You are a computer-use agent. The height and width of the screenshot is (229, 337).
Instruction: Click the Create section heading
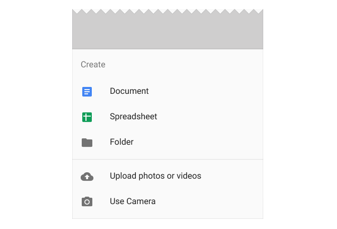(x=93, y=64)
